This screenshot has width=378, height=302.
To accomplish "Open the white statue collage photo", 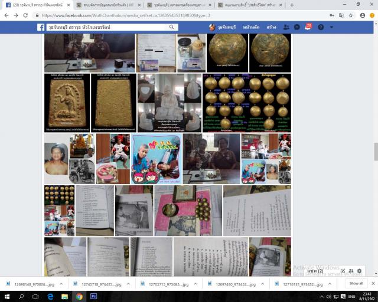I will [170, 103].
